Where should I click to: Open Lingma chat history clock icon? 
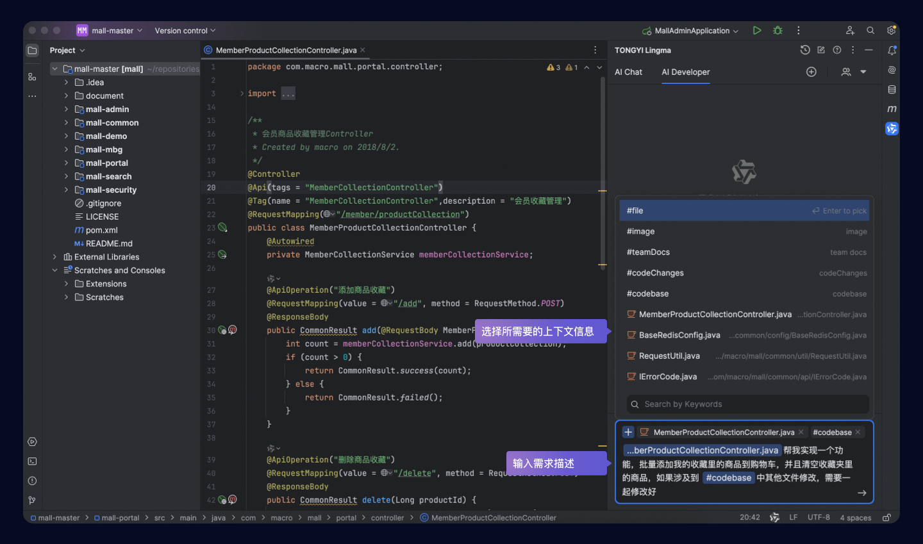(805, 50)
